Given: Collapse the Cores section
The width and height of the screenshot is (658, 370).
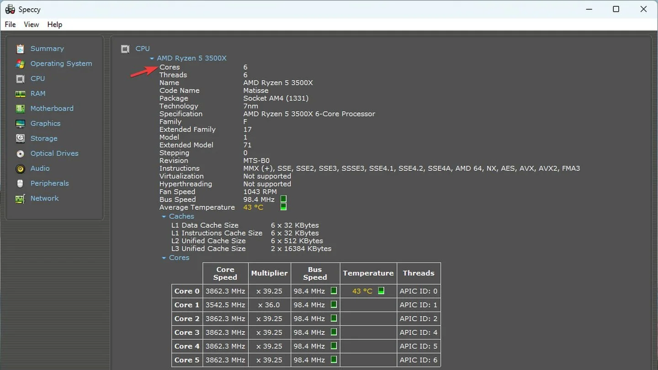Looking at the screenshot, I should (x=164, y=258).
